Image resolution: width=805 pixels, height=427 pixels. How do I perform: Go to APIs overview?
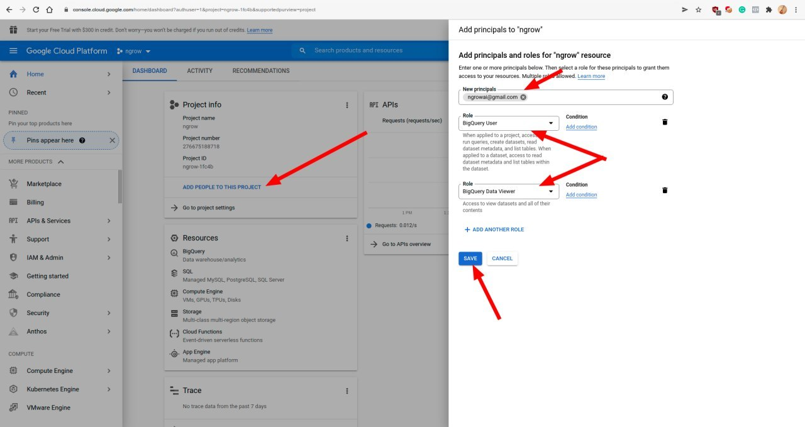point(405,244)
